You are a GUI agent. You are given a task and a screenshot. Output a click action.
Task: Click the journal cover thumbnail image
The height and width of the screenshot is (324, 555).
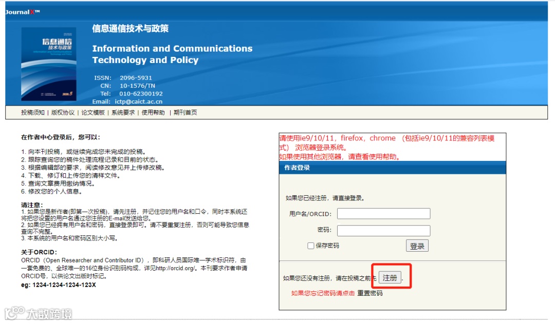point(49,64)
